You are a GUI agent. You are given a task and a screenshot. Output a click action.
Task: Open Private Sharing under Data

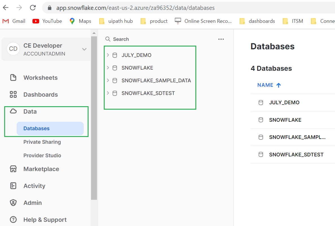42,142
